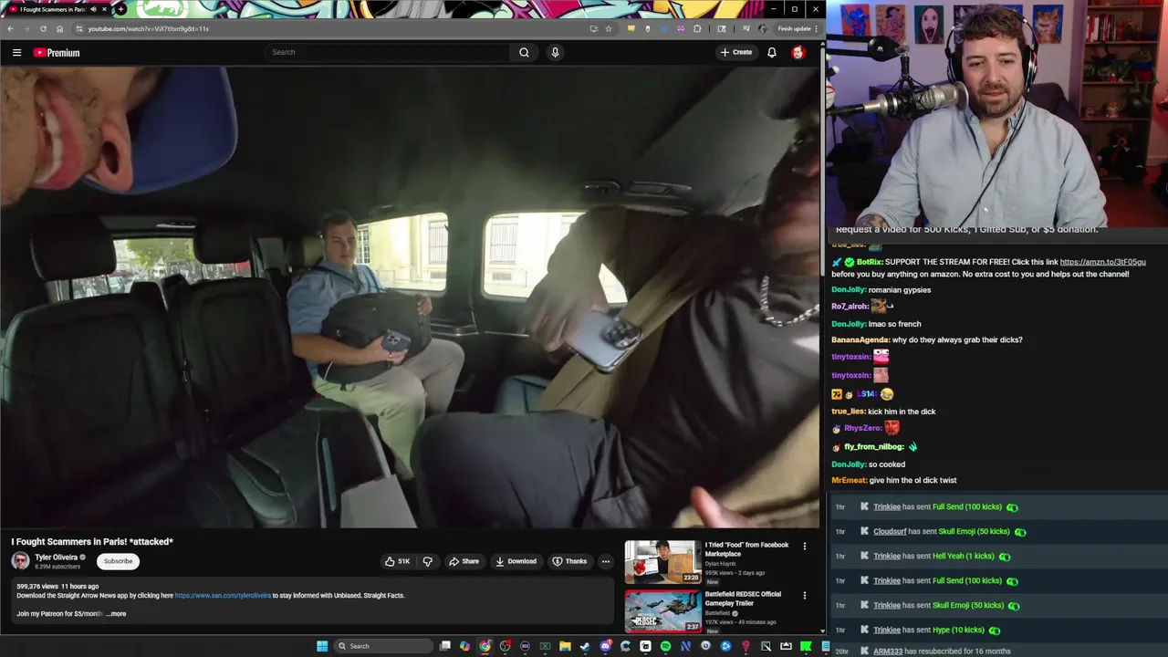The height and width of the screenshot is (657, 1168).
Task: Click the browser back arrow
Action: coord(10,28)
